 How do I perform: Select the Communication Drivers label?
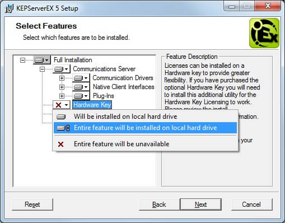(x=123, y=78)
